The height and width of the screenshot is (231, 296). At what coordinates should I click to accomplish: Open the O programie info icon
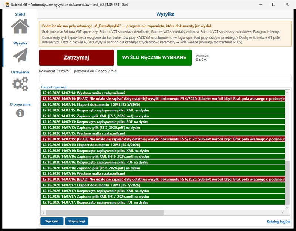tap(20, 113)
